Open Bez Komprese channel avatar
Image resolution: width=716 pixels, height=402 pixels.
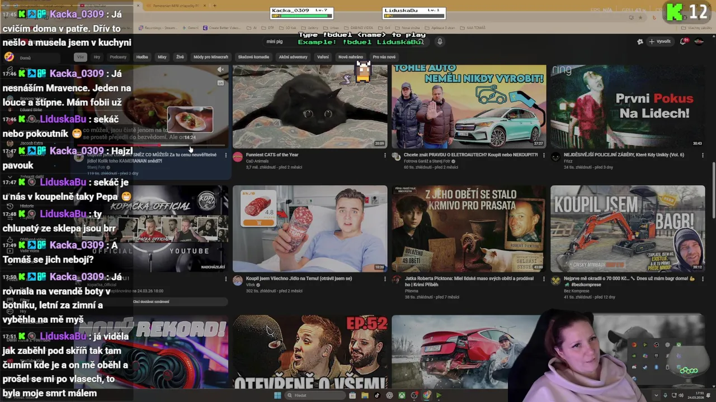pos(555,280)
